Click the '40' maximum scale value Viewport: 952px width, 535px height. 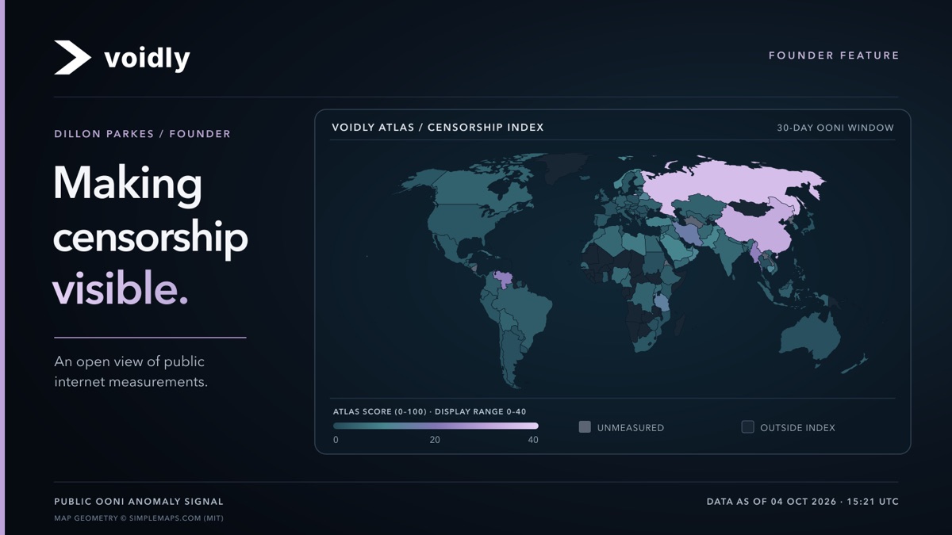click(533, 440)
